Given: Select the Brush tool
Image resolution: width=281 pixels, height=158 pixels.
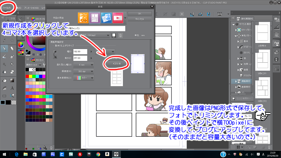Looking at the screenshot, I should [x=4, y=56].
